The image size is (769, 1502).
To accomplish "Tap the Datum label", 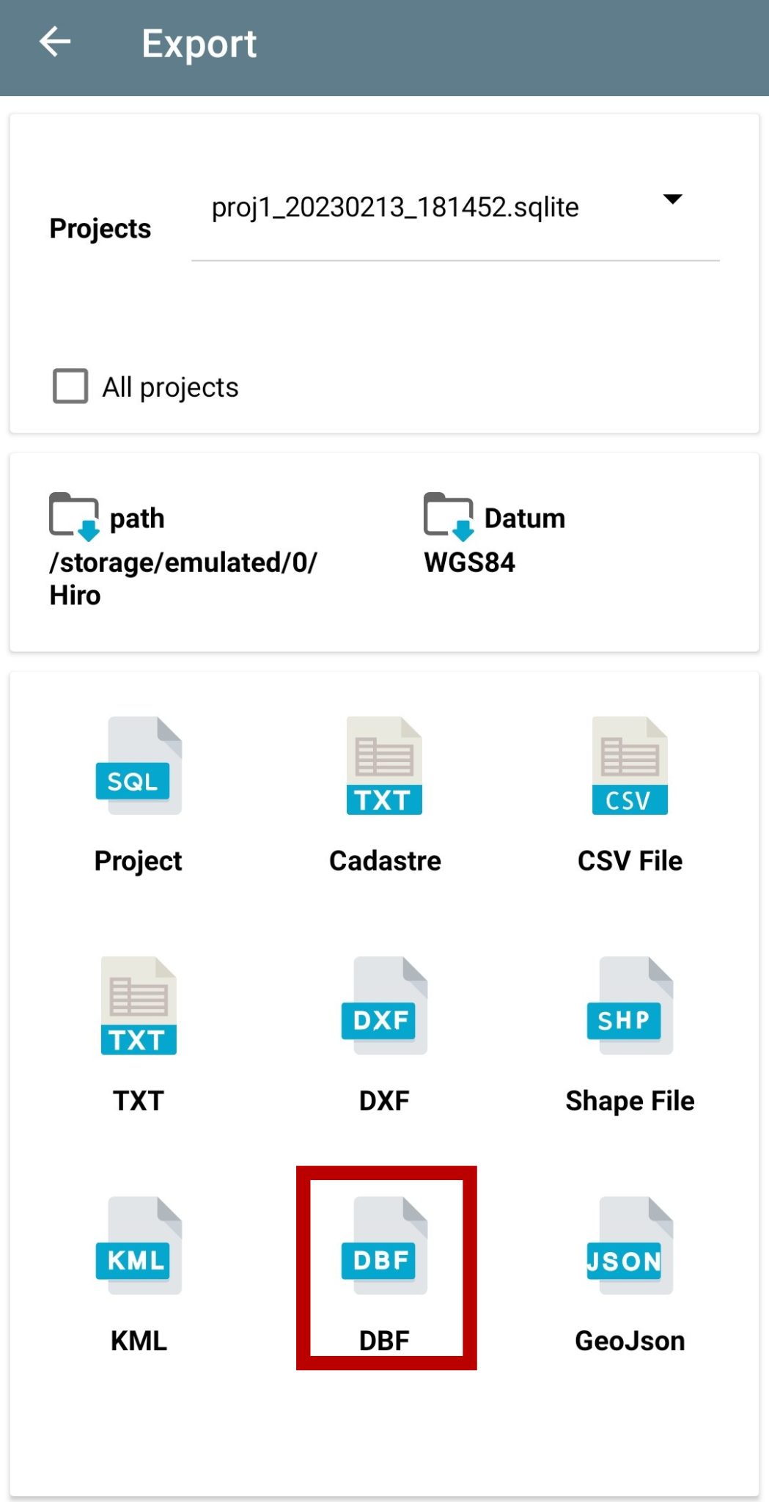I will [524, 519].
